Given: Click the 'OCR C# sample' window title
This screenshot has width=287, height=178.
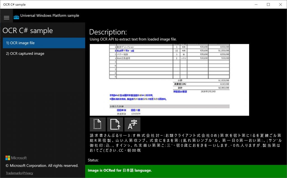Looking at the screenshot, I should pyautogui.click(x=15, y=4).
